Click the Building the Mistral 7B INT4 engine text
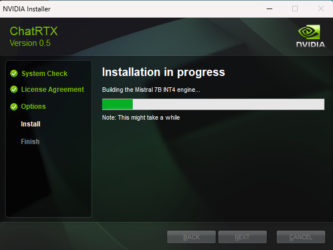This screenshot has width=333, height=250. coord(151,90)
